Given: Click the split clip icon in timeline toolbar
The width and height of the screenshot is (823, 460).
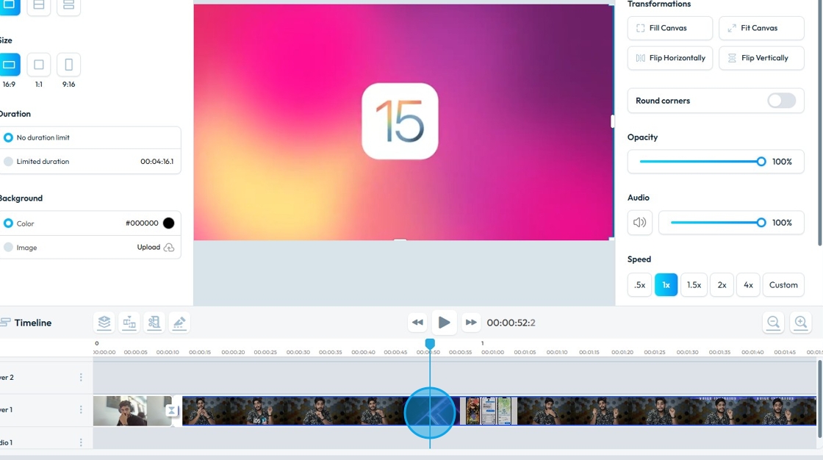Looking at the screenshot, I should [x=129, y=323].
